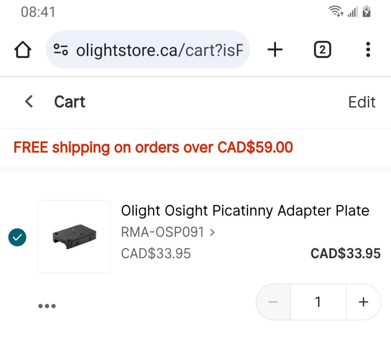Open Olight Osight Picatinny Adapter Plate link
The image size is (391, 353).
click(245, 211)
